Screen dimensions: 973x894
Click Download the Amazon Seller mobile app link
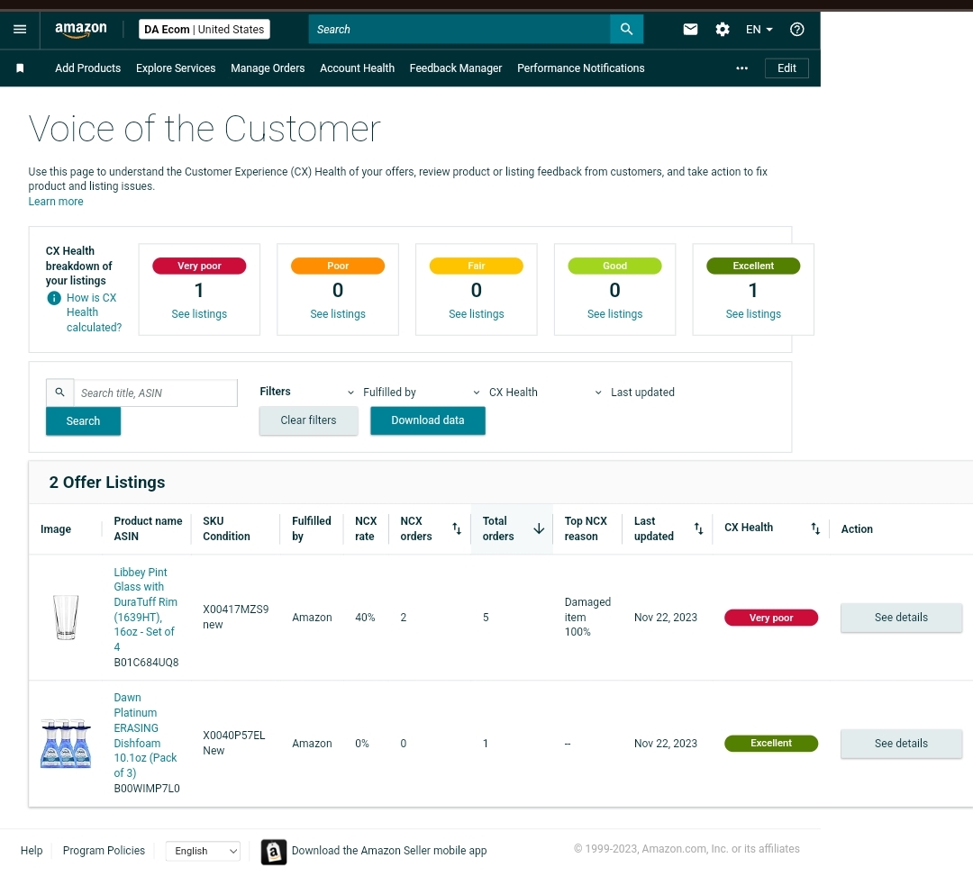[389, 851]
